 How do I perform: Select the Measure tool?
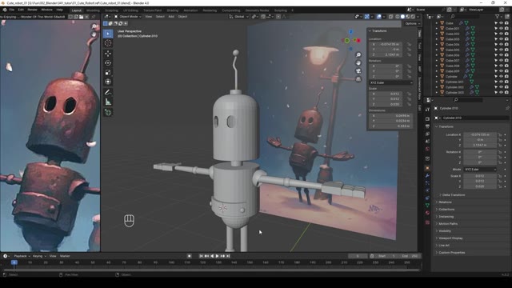(108, 102)
